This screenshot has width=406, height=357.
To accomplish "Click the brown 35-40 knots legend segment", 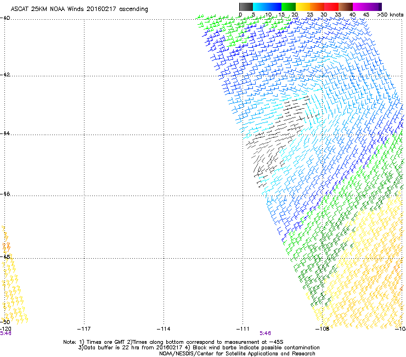I will [346, 7].
